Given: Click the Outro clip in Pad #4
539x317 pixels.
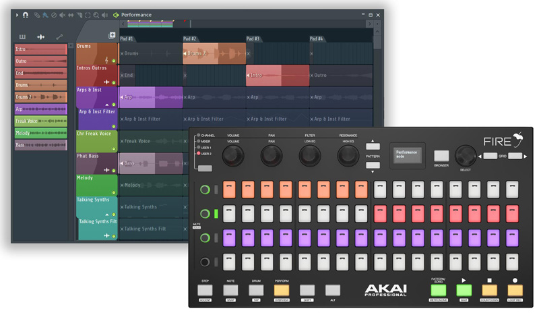Looking at the screenshot, I should (x=341, y=75).
